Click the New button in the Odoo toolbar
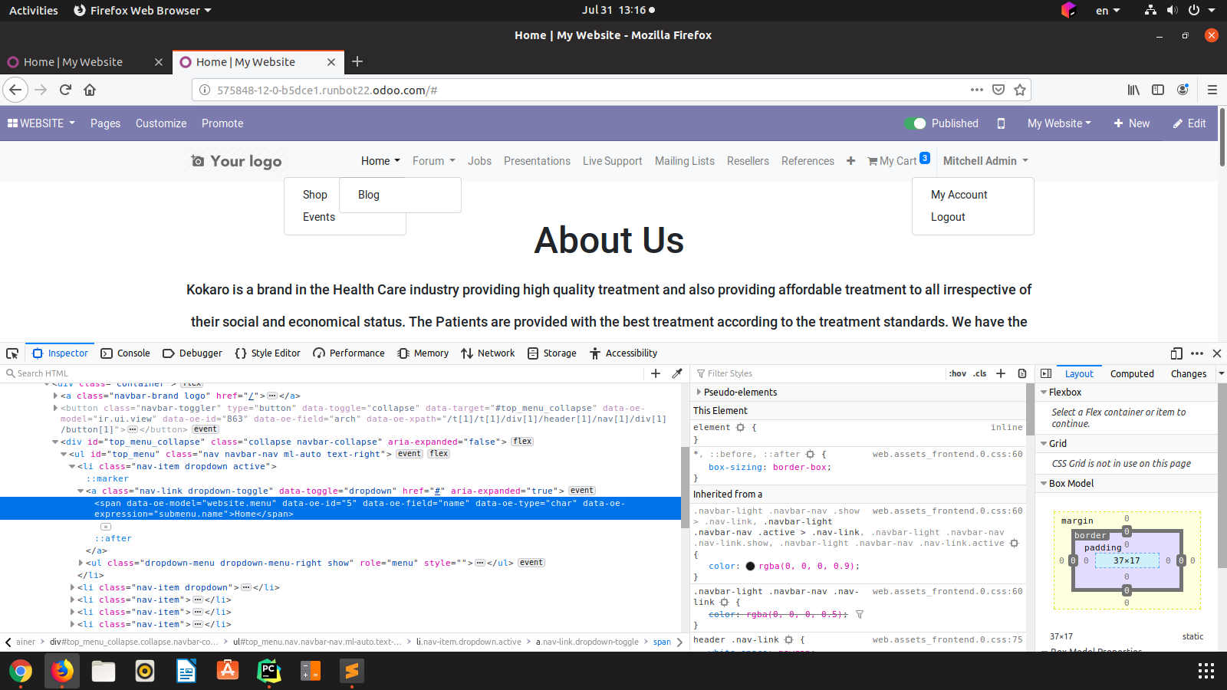Screen dimensions: 1227x690 1132,123
